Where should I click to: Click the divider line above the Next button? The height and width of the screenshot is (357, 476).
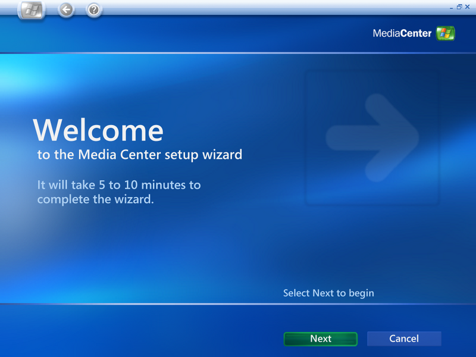point(238,303)
